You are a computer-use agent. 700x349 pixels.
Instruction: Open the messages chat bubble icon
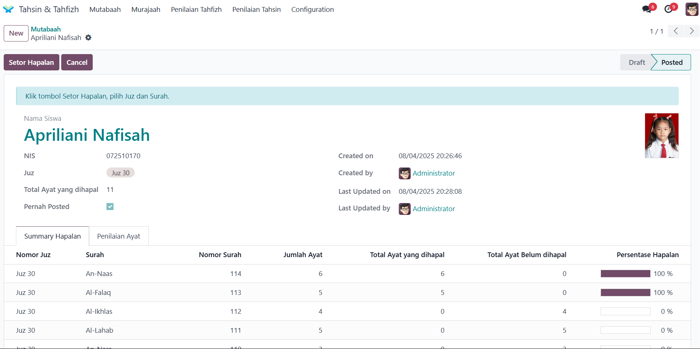point(647,9)
